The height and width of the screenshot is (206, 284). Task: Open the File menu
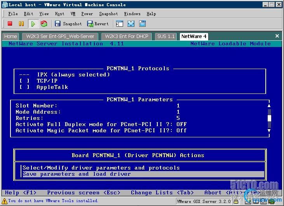click(x=13, y=14)
